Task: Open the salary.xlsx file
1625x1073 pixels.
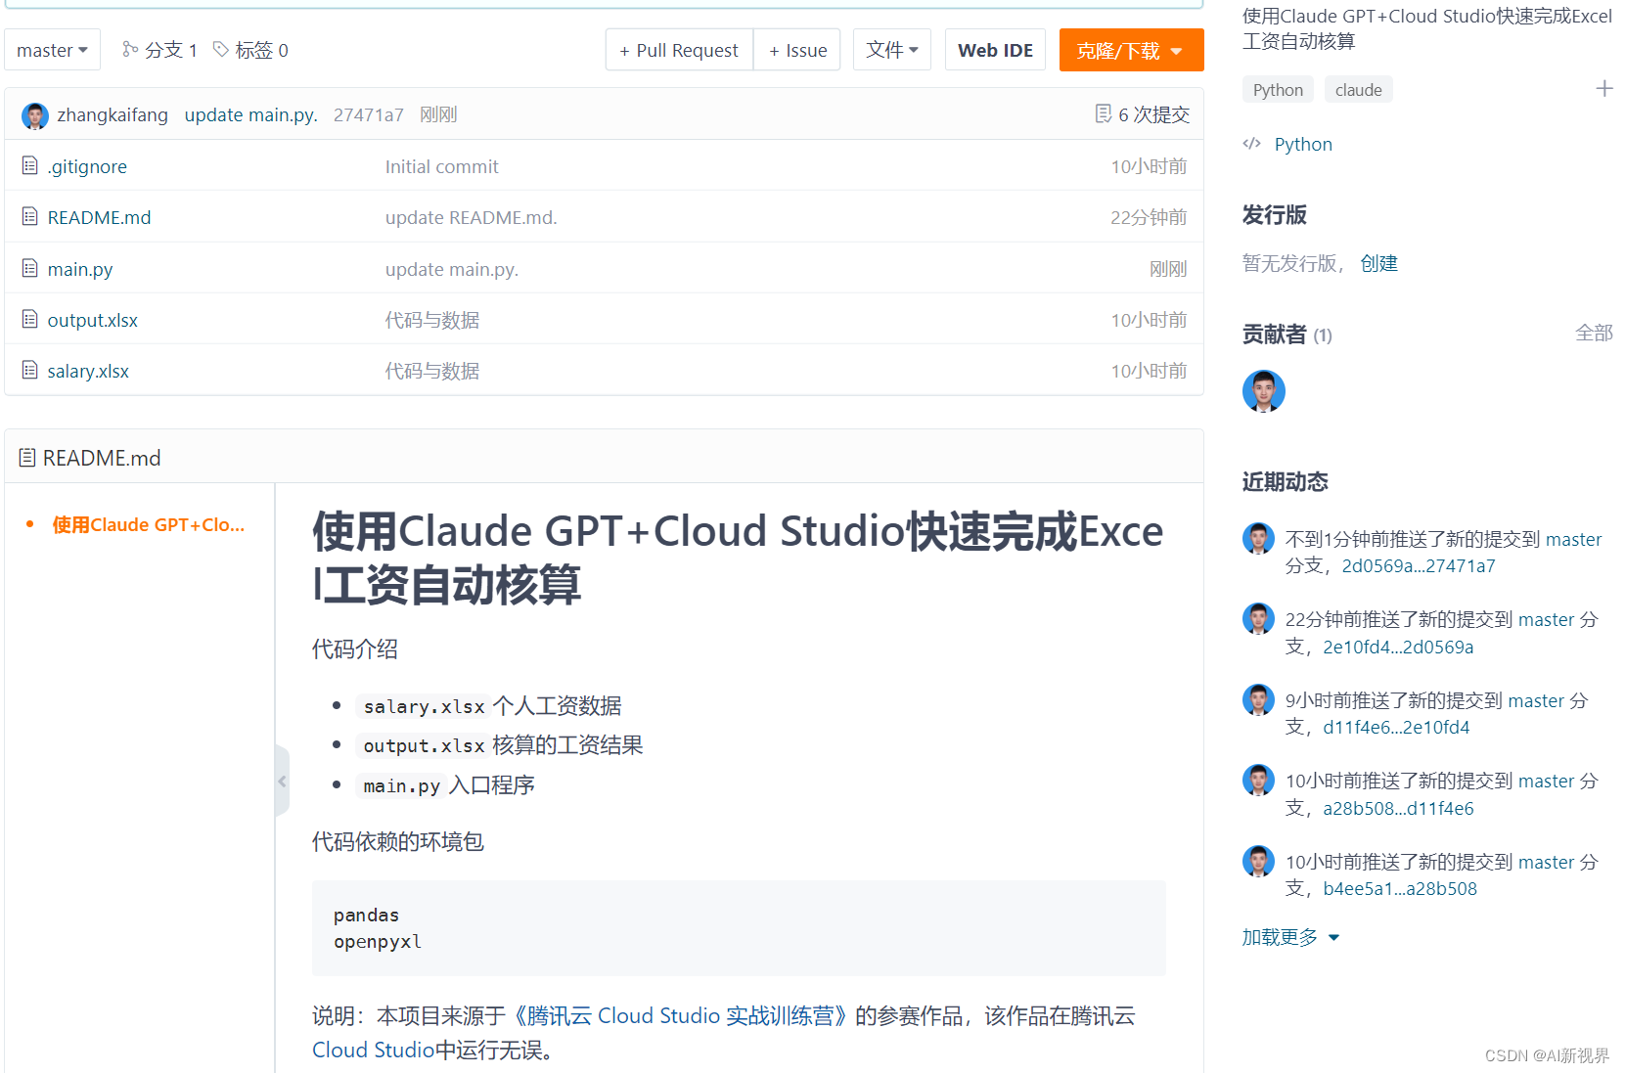Action: tap(88, 371)
